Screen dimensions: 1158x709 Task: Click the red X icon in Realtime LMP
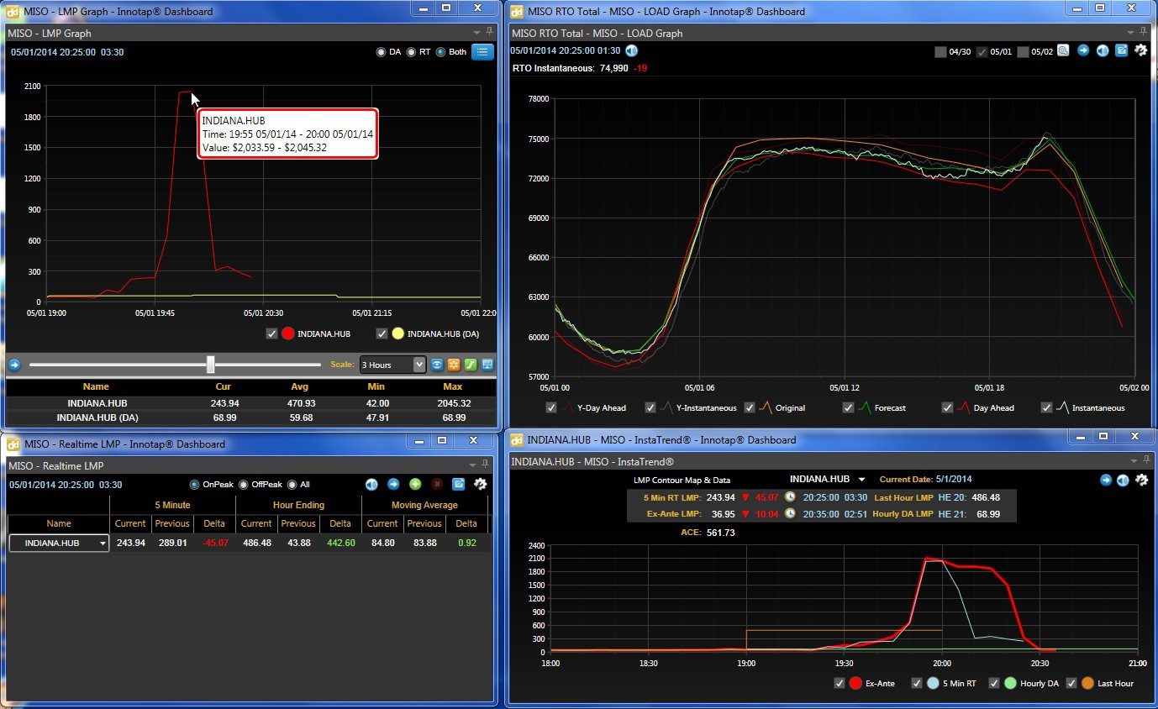coord(437,484)
